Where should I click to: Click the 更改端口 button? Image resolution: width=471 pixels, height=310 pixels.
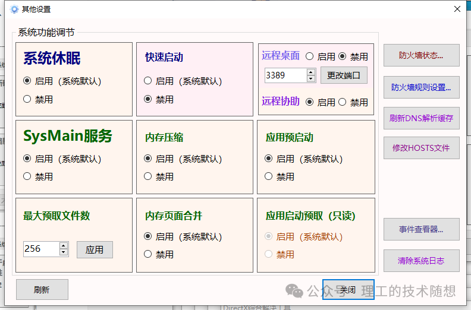pos(344,75)
